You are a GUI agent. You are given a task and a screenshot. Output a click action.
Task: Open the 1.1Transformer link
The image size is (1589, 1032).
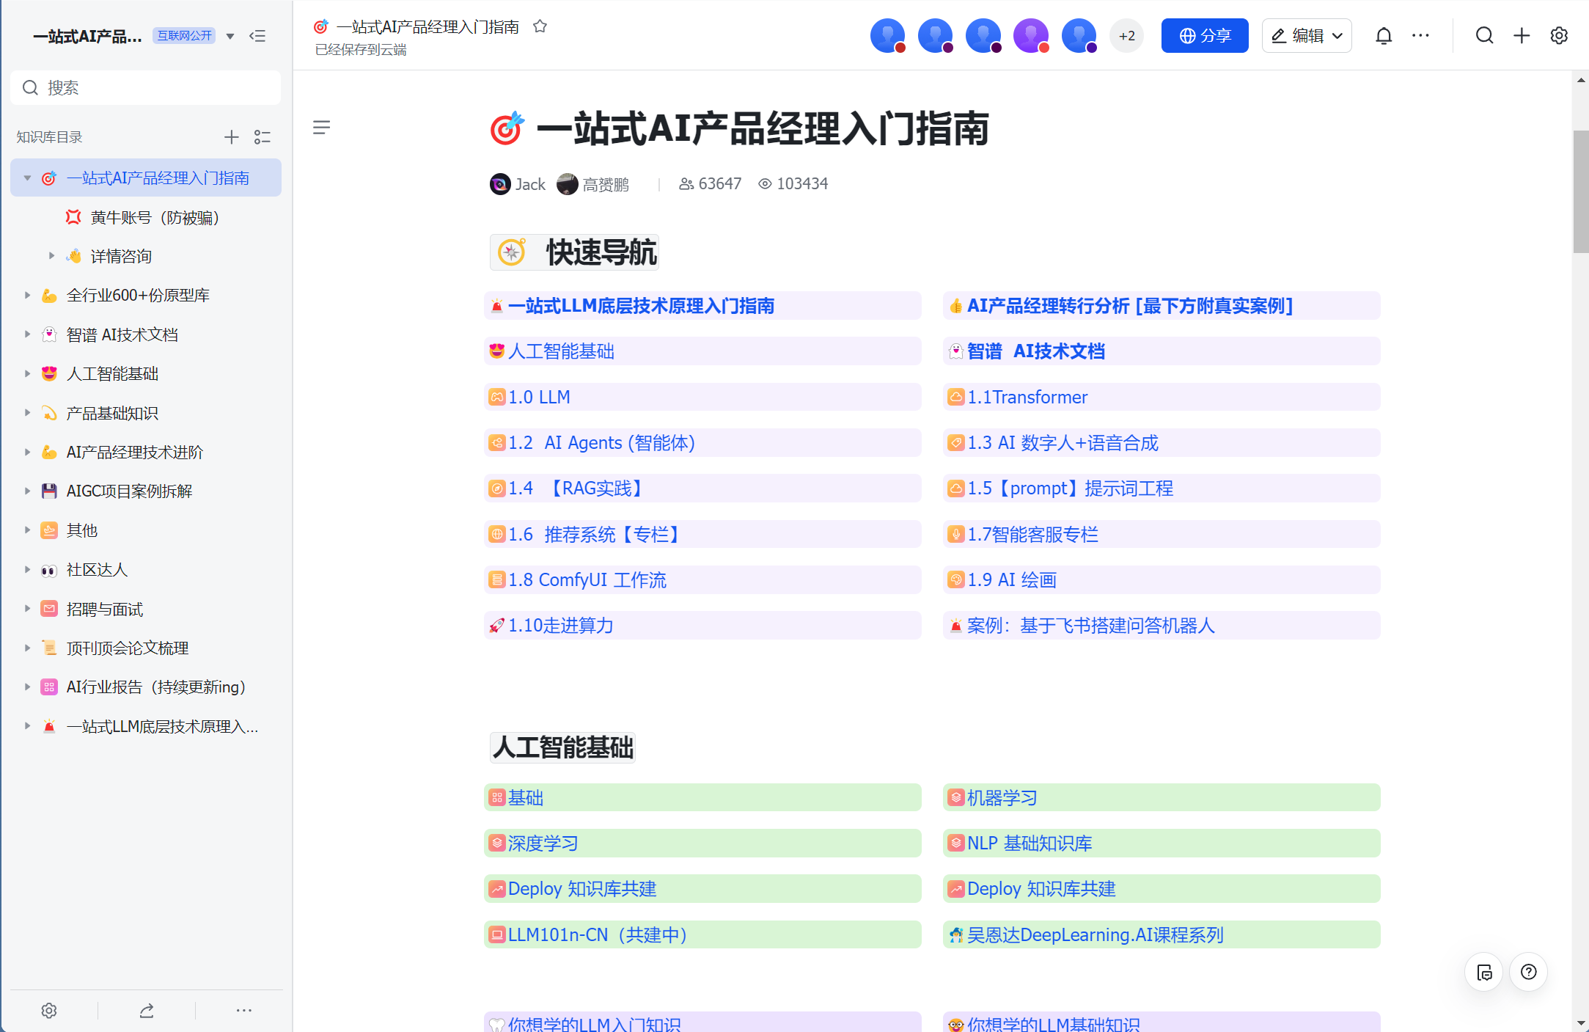(1027, 398)
